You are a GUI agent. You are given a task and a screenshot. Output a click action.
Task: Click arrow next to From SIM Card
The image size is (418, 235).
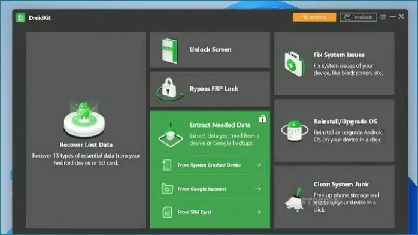258,212
